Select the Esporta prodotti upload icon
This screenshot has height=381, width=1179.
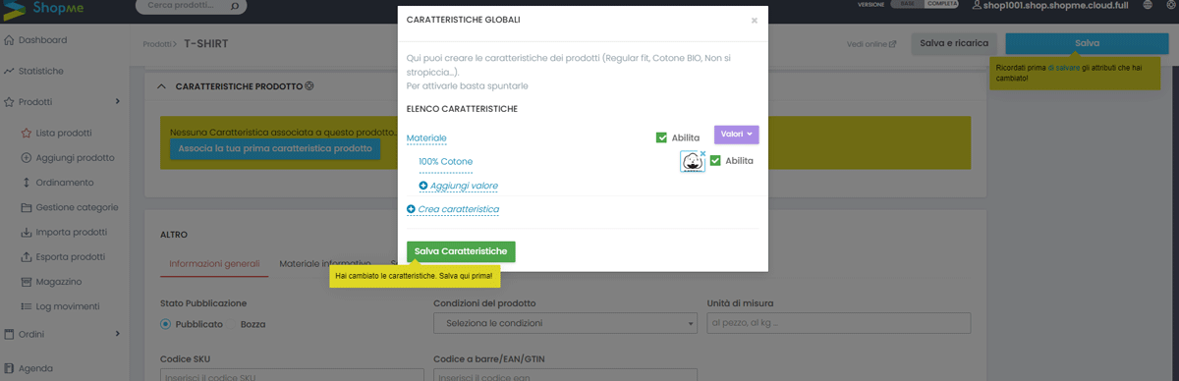(27, 257)
